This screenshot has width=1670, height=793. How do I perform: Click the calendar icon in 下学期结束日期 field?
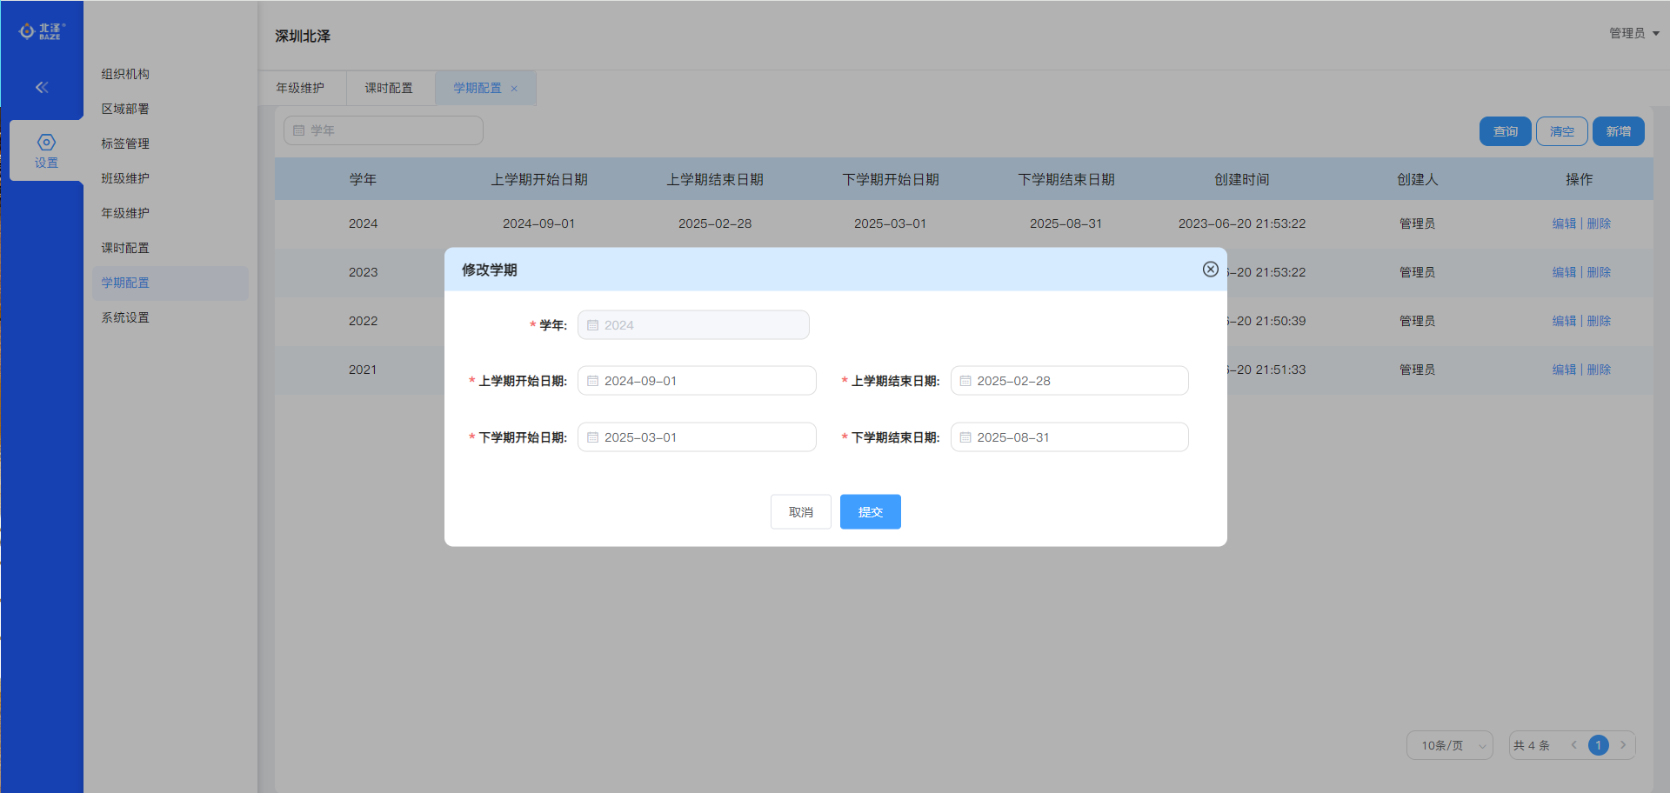[965, 437]
